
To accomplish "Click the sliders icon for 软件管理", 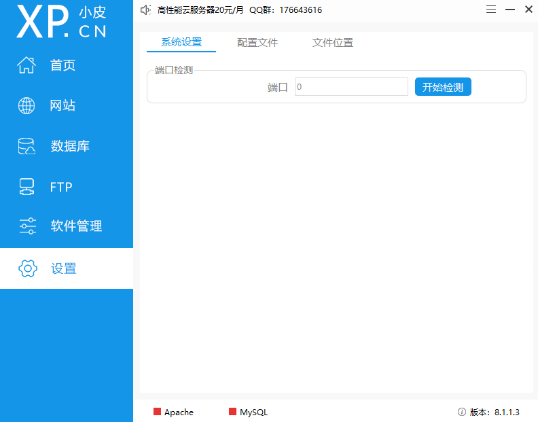I will (x=27, y=226).
